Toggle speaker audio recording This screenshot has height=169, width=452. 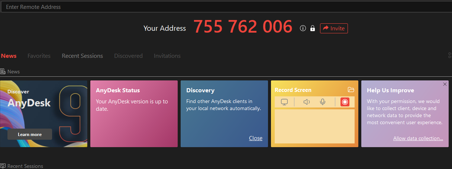point(307,102)
